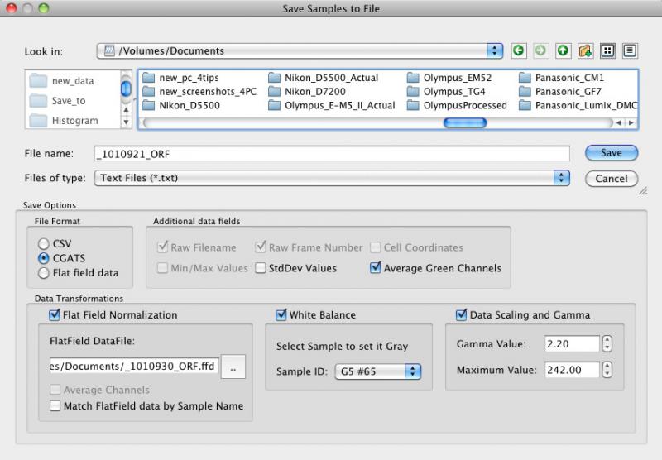Open Nikon_D5500 folder

(181, 106)
